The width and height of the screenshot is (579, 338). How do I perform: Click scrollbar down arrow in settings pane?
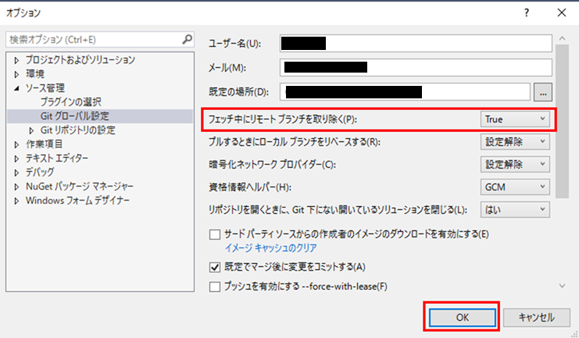[562, 286]
